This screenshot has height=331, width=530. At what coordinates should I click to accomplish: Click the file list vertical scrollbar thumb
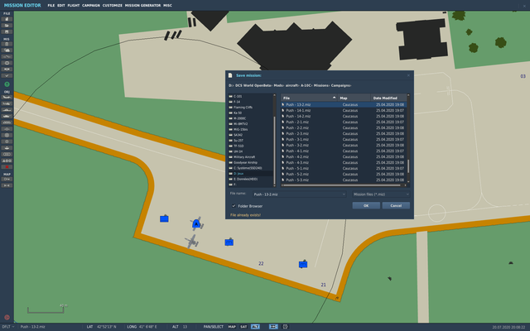[x=408, y=166]
